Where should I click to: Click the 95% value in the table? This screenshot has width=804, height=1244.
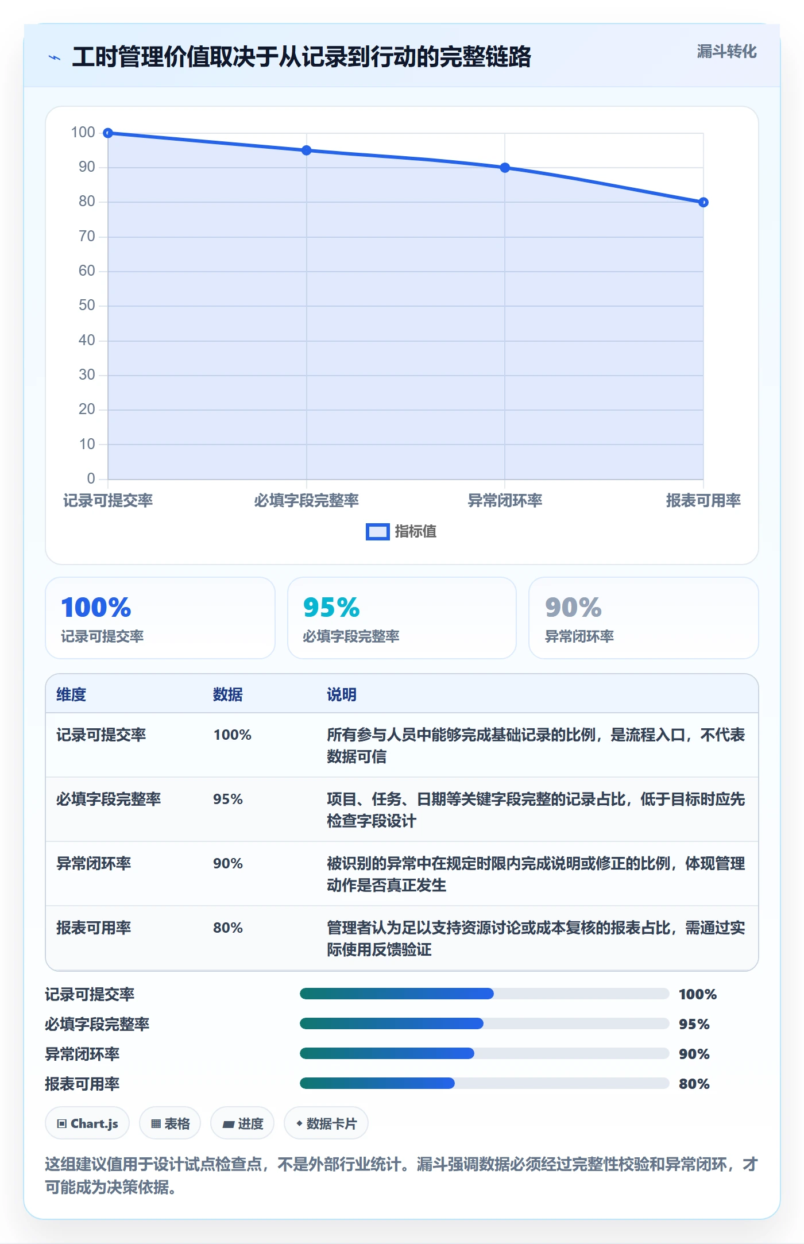[228, 799]
